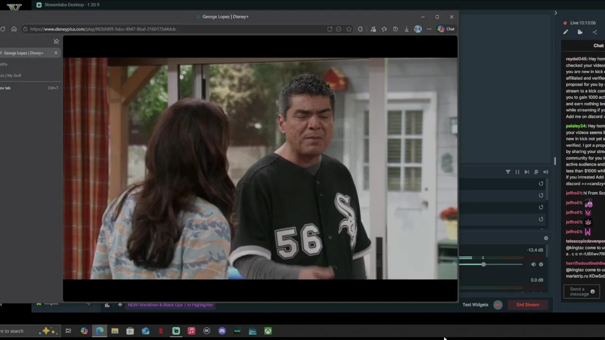
Task: Open browser Settings and more menu
Action: 429,29
